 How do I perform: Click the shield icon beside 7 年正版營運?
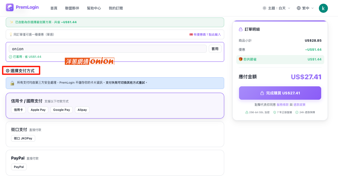coord(275,112)
